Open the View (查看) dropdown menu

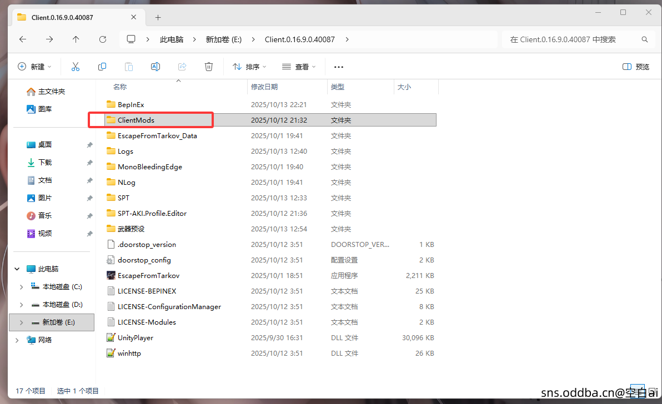click(299, 67)
